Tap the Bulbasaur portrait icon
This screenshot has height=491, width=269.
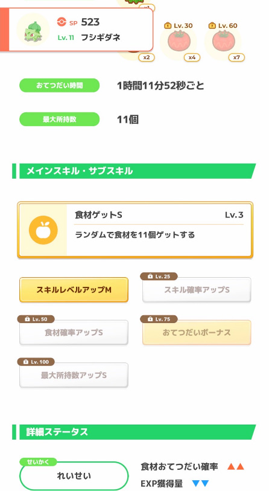(x=33, y=30)
